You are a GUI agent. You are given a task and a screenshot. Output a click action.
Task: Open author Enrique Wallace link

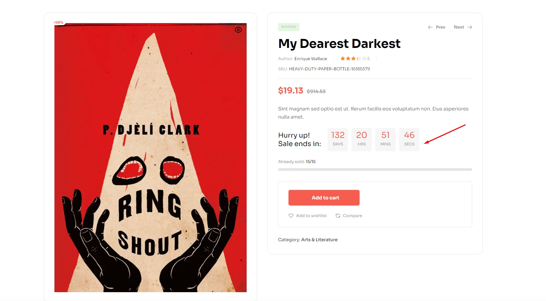[311, 59]
